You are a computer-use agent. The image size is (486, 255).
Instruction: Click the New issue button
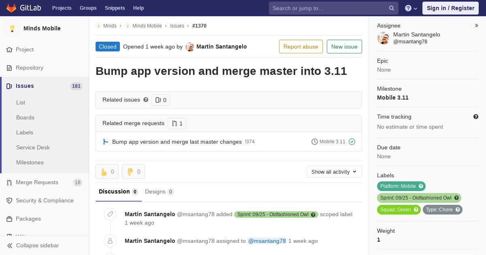click(x=344, y=47)
